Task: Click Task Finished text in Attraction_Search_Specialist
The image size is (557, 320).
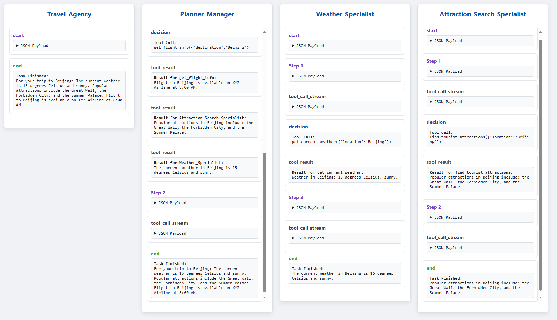Action: tap(446, 278)
